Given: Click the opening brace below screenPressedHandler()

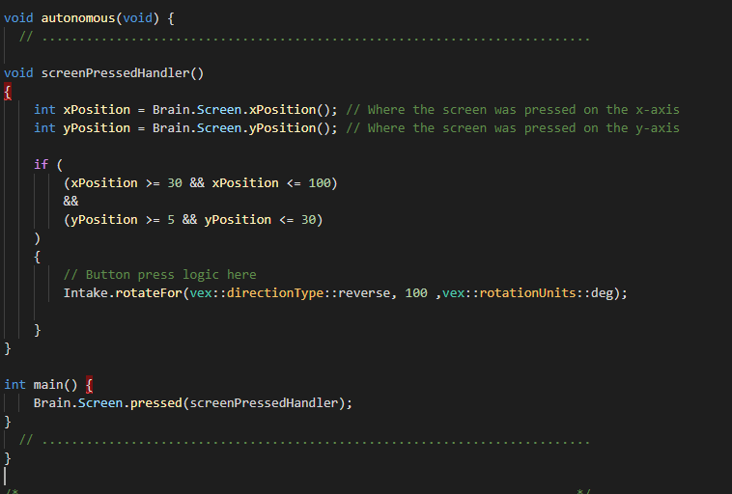Looking at the screenshot, I should click(8, 91).
